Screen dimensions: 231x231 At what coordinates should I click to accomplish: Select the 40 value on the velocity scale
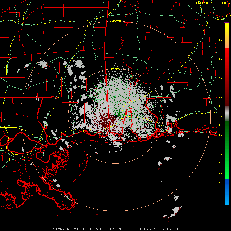[220, 77]
